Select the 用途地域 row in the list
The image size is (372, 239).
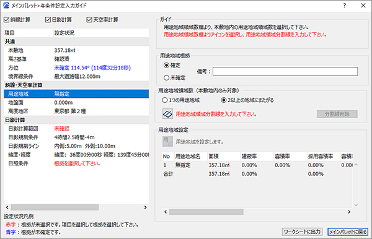click(x=76, y=93)
